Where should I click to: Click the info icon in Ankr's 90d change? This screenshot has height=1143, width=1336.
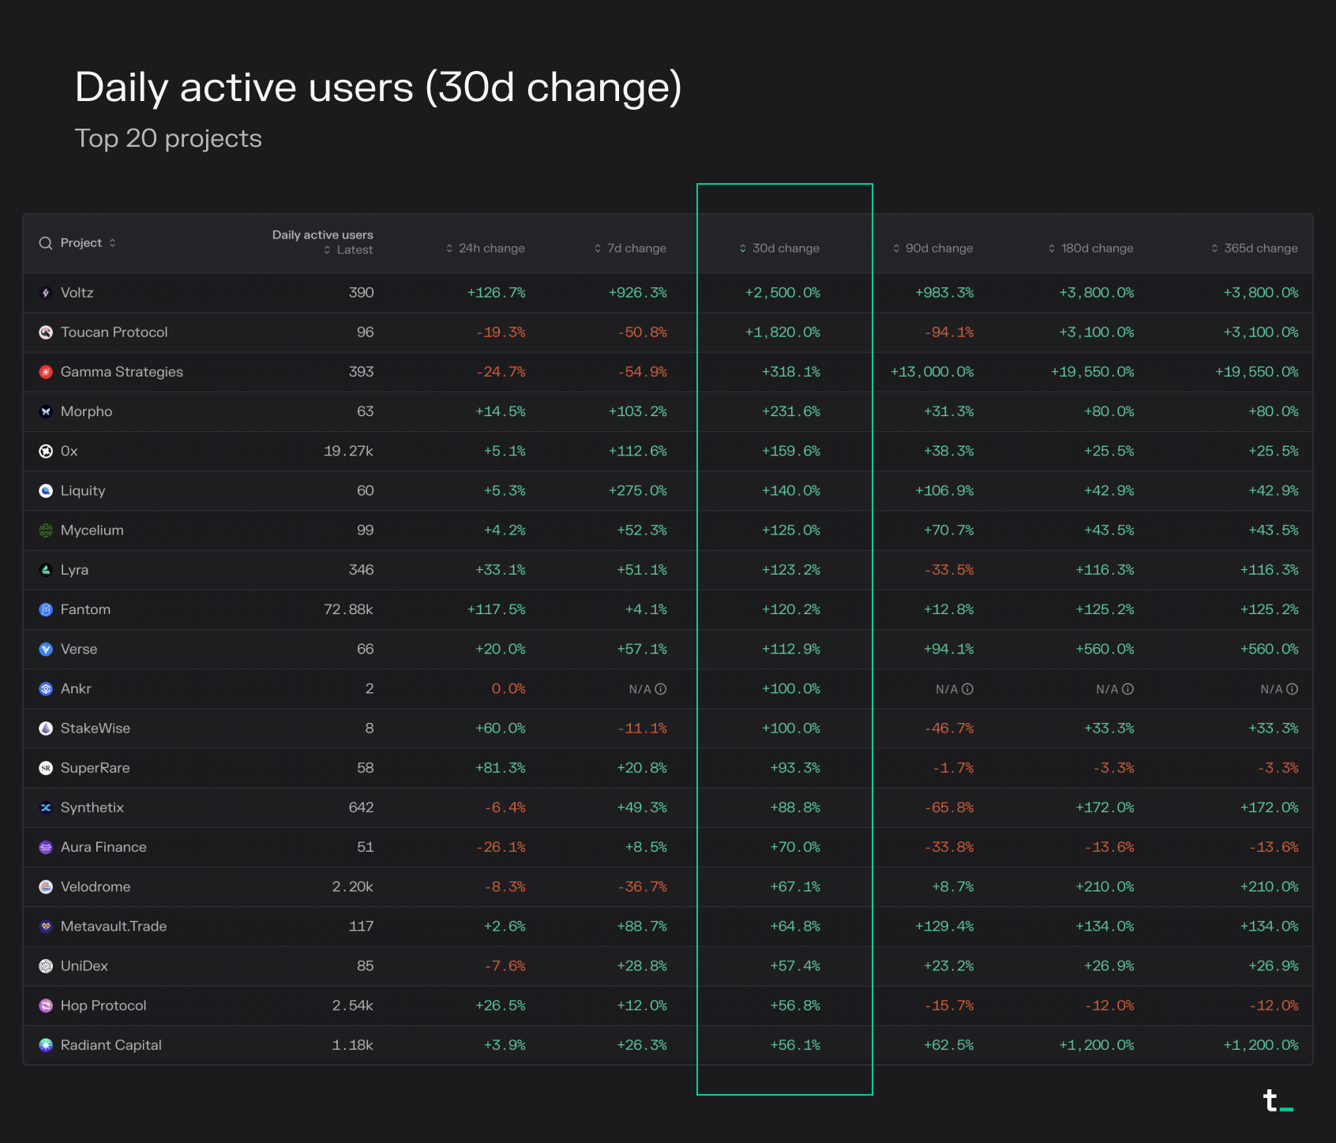coord(967,689)
